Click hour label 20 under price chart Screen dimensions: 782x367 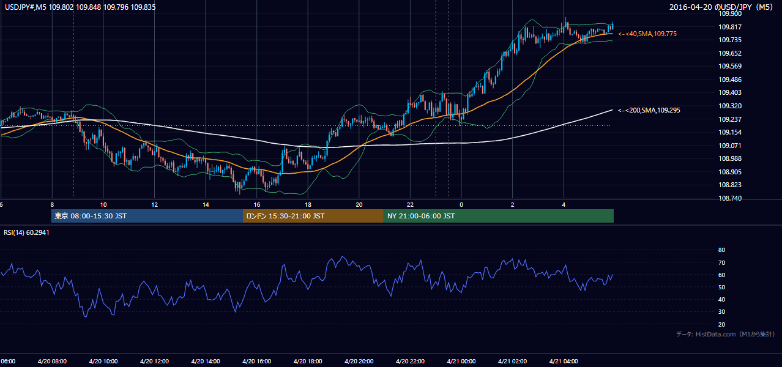[359, 204]
